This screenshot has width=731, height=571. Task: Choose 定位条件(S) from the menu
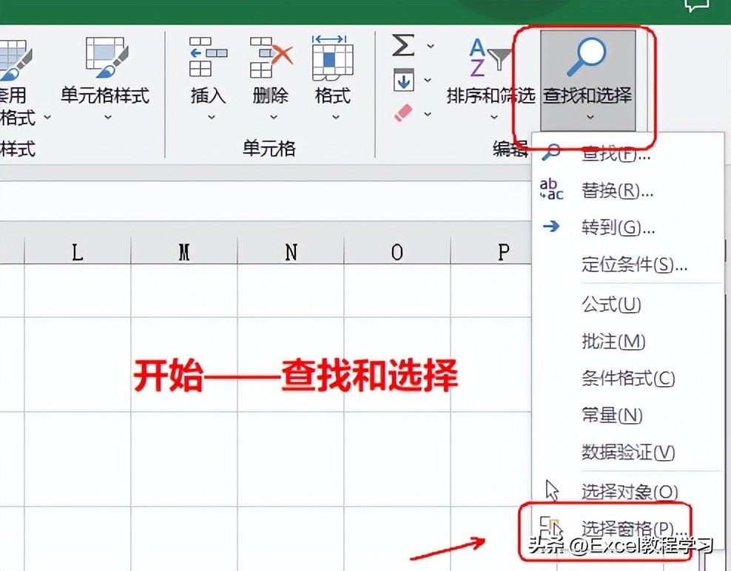pos(627,264)
